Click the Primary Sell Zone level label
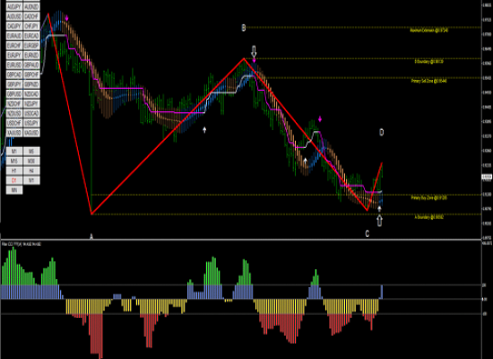The width and height of the screenshot is (493, 359). pyautogui.click(x=428, y=81)
